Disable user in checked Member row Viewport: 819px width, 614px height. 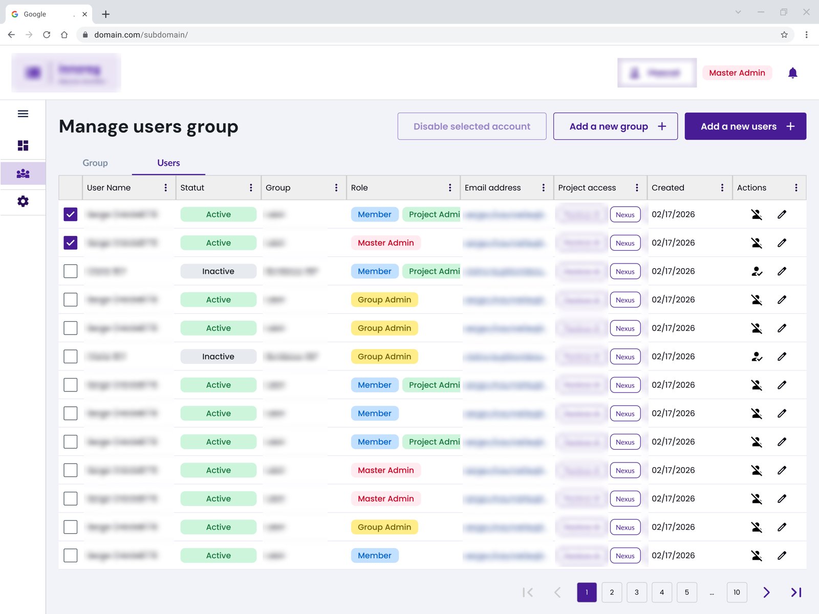(x=757, y=214)
